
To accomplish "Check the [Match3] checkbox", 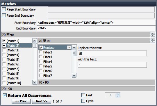I will pos(4,50).
